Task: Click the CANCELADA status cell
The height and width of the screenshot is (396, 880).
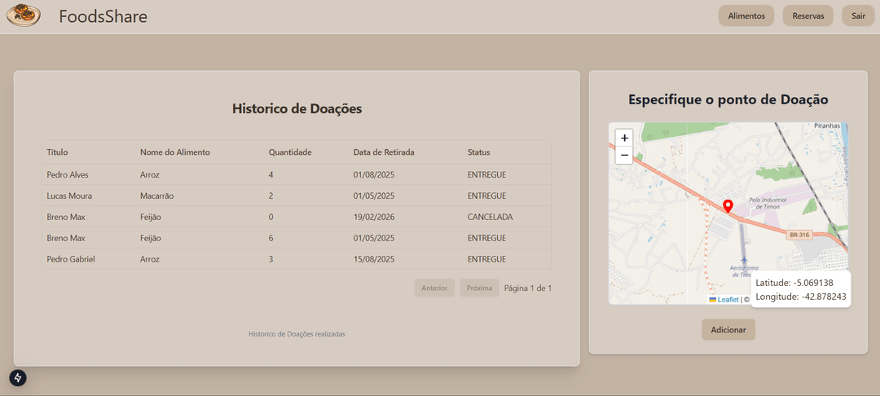Action: tap(490, 217)
